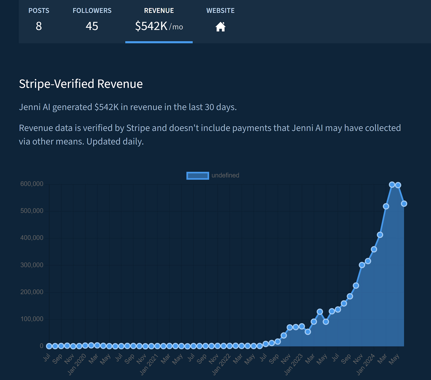Open the Website tab
Viewport: 431px width, 380px height.
coord(220,20)
